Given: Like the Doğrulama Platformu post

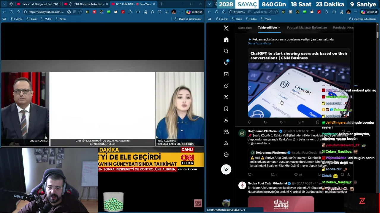Looking at the screenshot, I should [x=298, y=175].
